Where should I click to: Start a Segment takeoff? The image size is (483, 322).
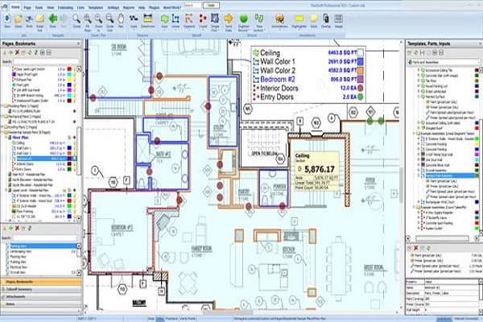pyautogui.click(x=189, y=21)
